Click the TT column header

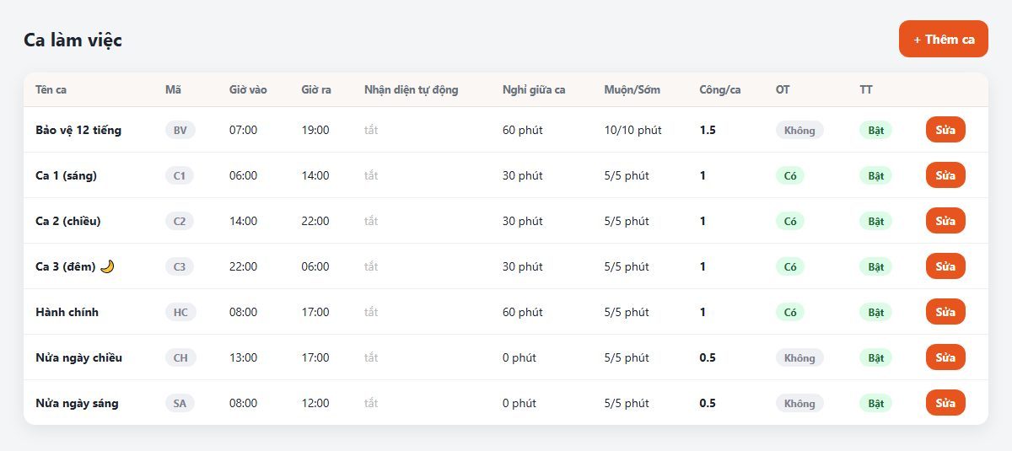coord(866,89)
